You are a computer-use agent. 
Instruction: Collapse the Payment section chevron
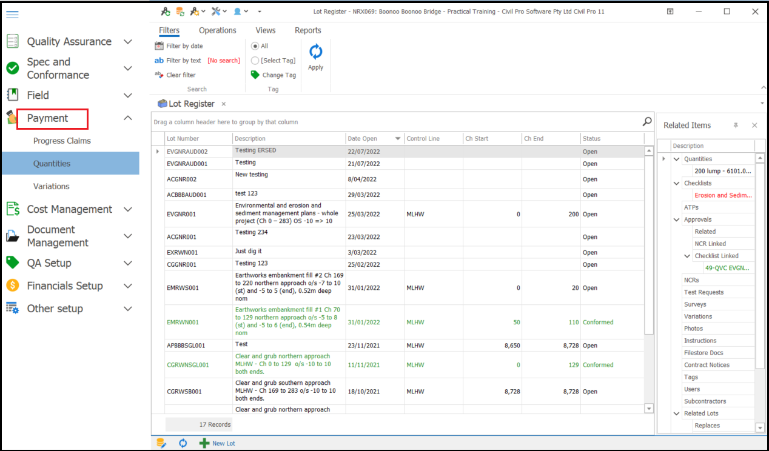coord(128,118)
